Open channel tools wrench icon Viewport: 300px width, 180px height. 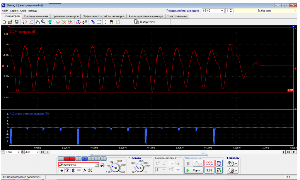[x=90, y=170]
